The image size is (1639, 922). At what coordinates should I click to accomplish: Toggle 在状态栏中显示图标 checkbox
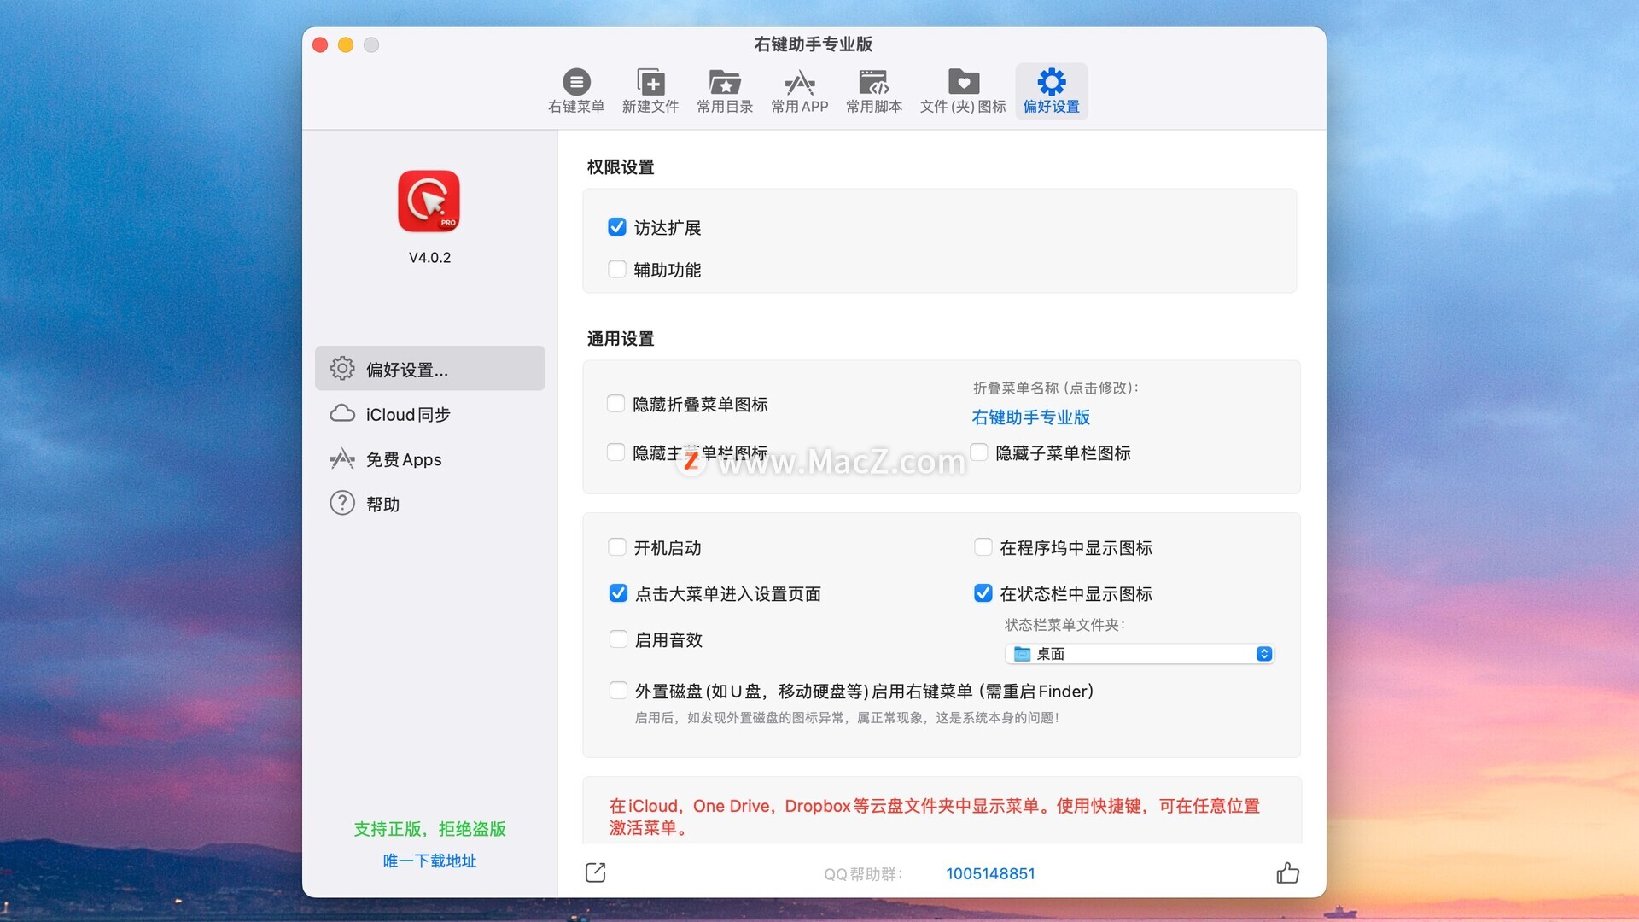point(983,593)
